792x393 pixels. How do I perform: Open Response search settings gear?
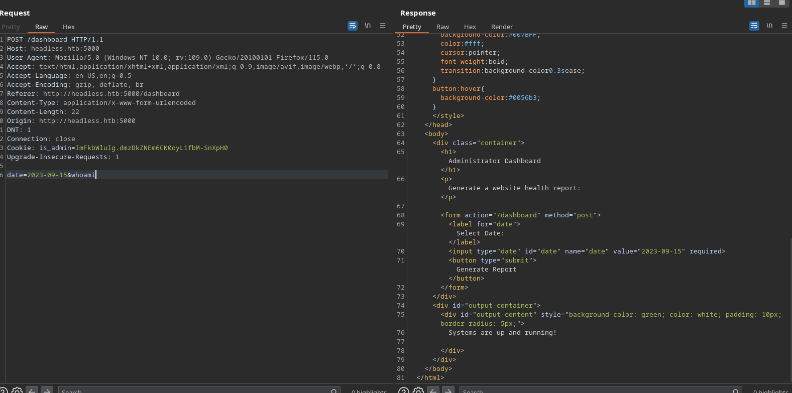[x=418, y=390]
